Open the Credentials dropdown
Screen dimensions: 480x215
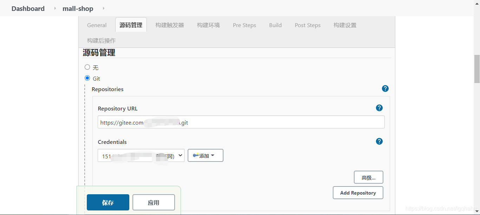tap(141, 156)
